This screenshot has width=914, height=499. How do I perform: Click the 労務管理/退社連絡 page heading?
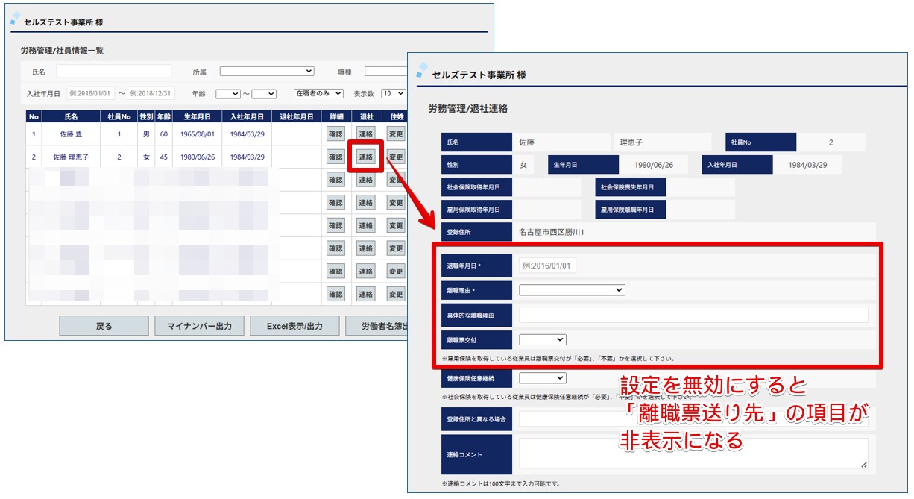[x=467, y=109]
